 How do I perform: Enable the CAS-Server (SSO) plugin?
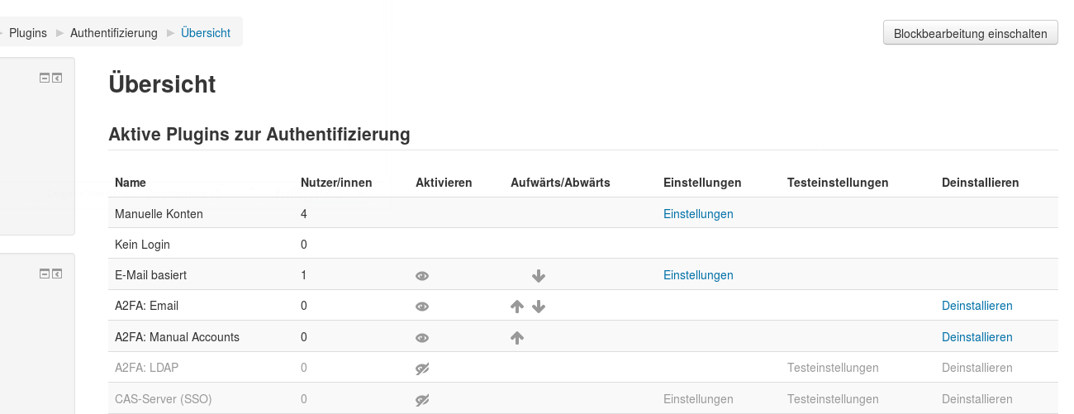click(422, 400)
